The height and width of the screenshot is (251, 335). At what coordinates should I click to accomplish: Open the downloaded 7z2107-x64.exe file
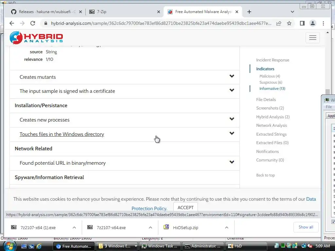coord(111,227)
